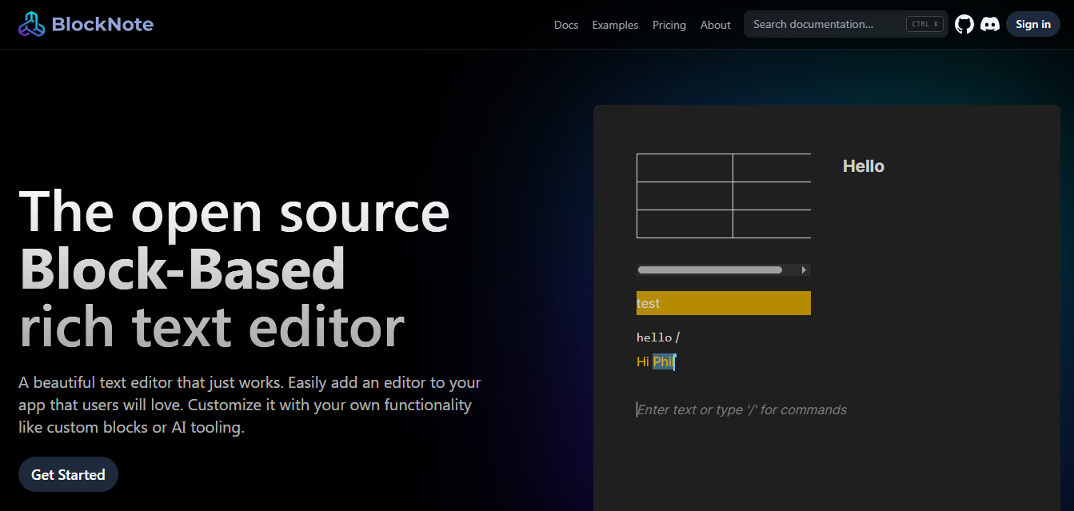
Task: Click the bottom-right cell of the table
Action: [x=772, y=224]
